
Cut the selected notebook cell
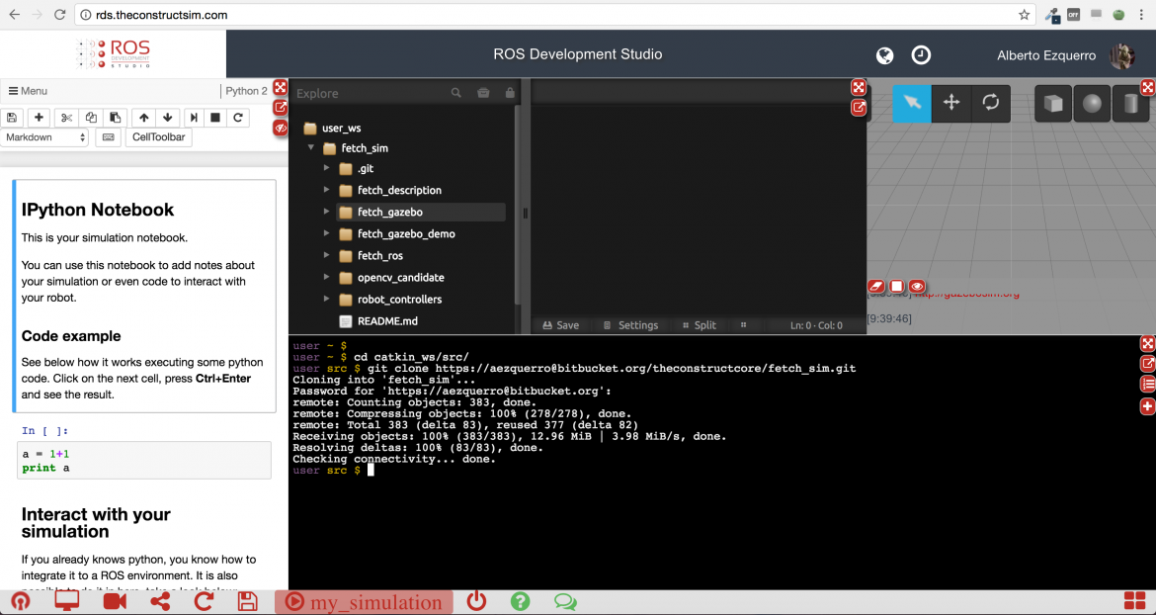click(x=66, y=117)
